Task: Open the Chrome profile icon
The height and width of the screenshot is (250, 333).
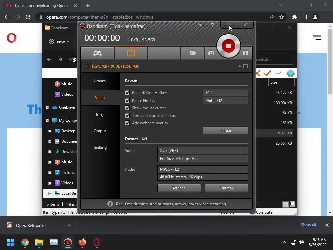Action: point(315,17)
